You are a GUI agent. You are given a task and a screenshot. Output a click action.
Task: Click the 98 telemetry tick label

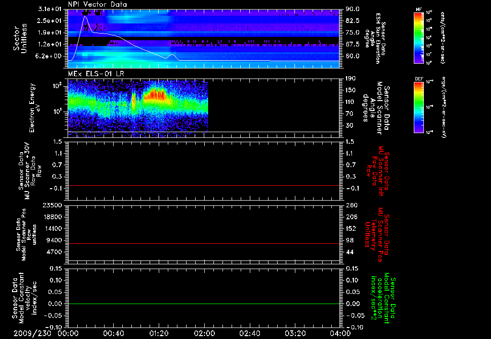click(x=350, y=240)
